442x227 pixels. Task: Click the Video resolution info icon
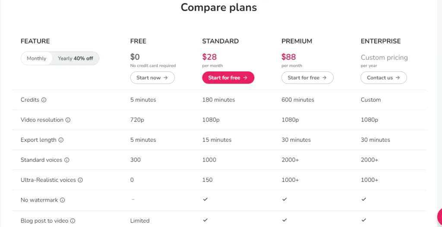point(68,120)
